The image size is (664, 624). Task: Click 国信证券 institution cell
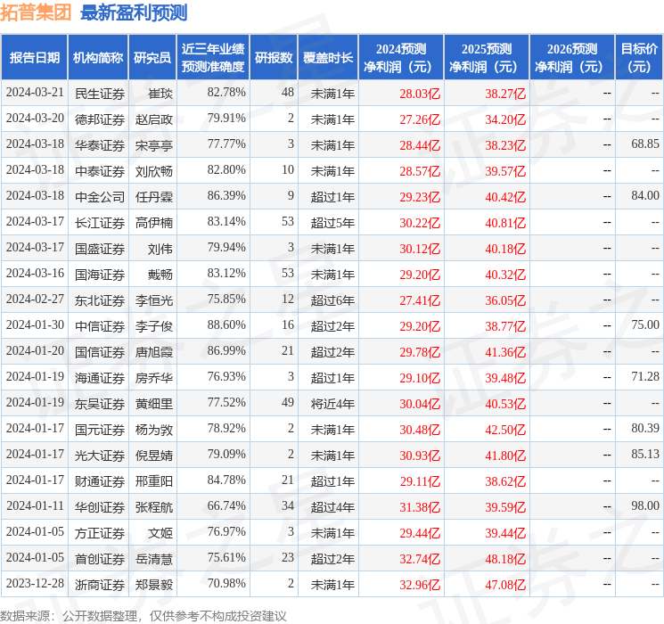pos(100,351)
